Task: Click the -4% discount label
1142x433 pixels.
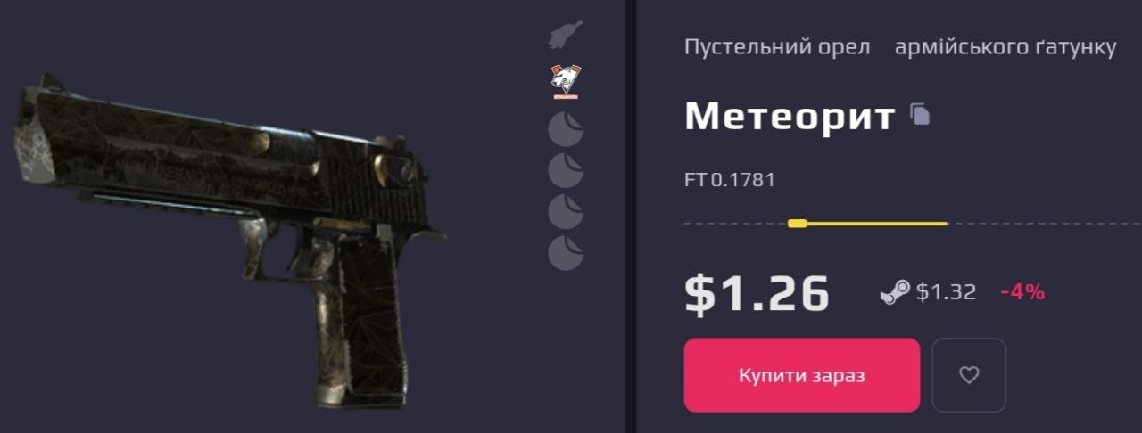Action: (1022, 291)
